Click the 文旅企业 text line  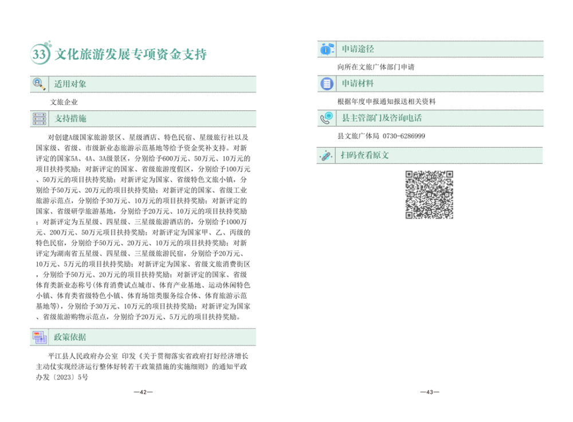point(64,102)
